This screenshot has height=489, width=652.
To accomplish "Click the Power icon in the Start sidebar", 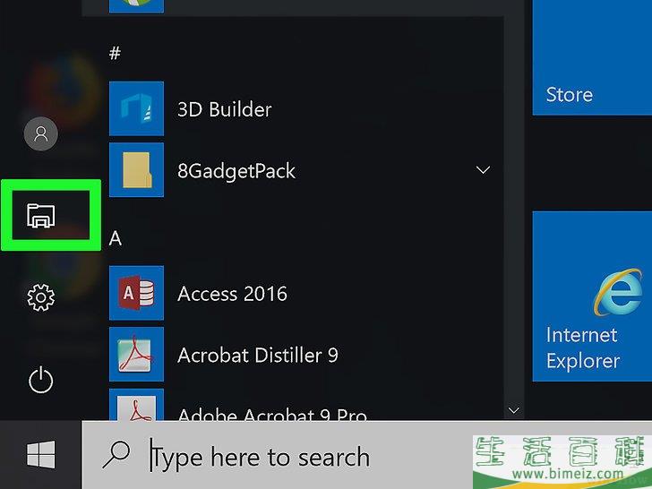I will 41,381.
